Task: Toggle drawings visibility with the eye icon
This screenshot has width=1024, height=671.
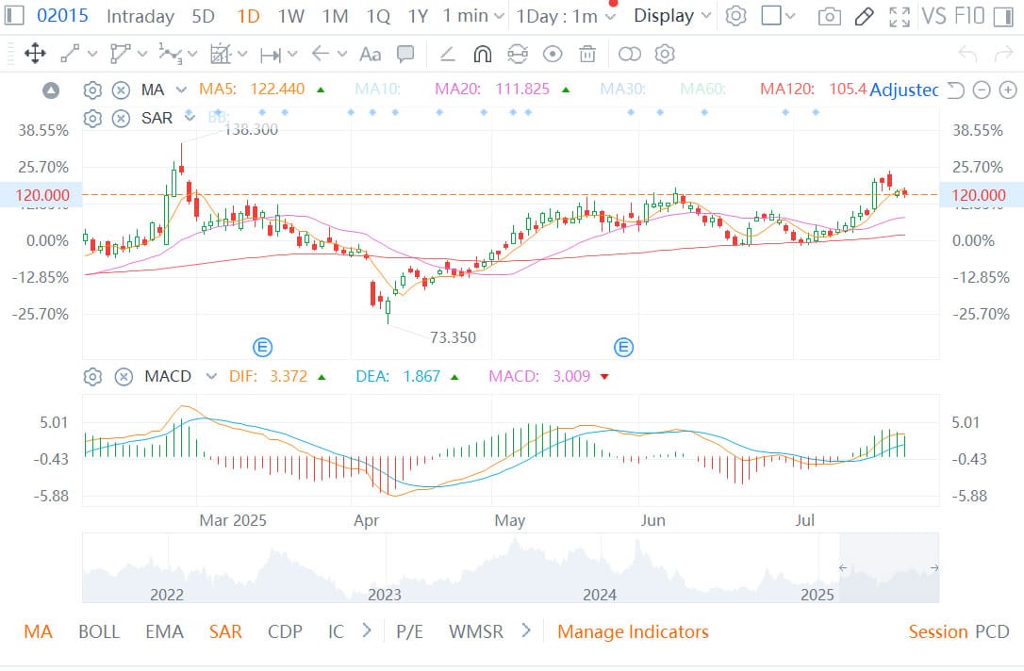Action: click(553, 54)
